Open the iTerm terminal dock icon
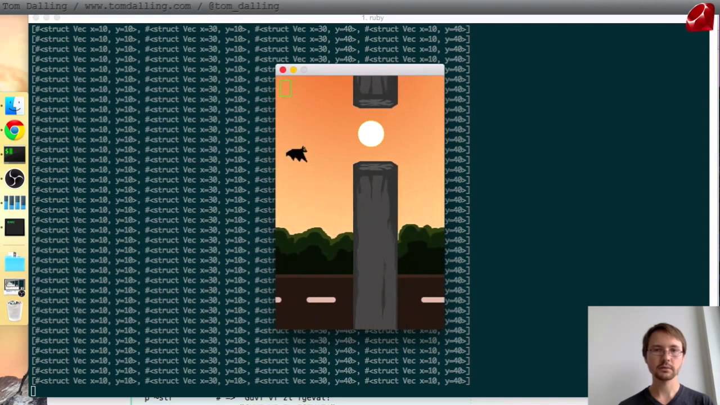 pyautogui.click(x=15, y=155)
